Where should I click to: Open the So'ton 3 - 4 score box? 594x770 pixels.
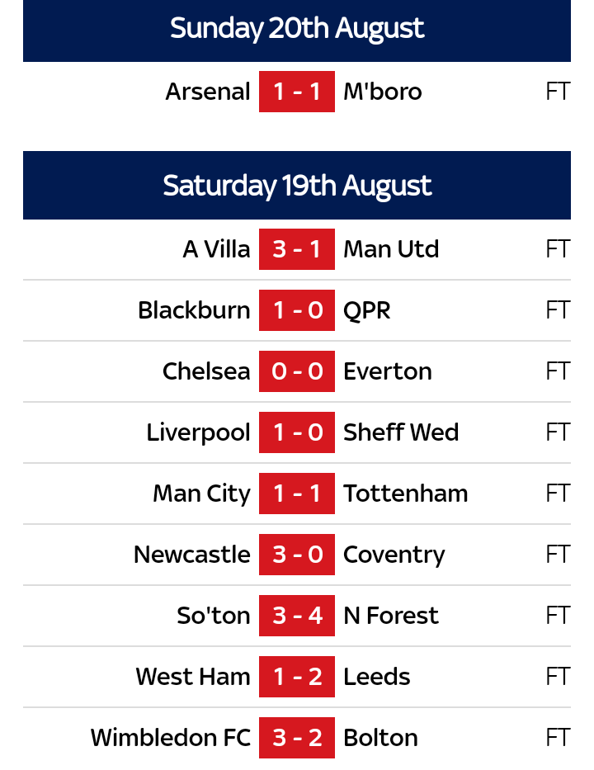[297, 616]
